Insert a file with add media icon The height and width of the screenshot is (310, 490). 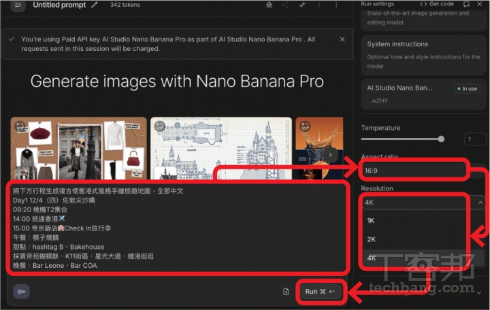tap(286, 292)
